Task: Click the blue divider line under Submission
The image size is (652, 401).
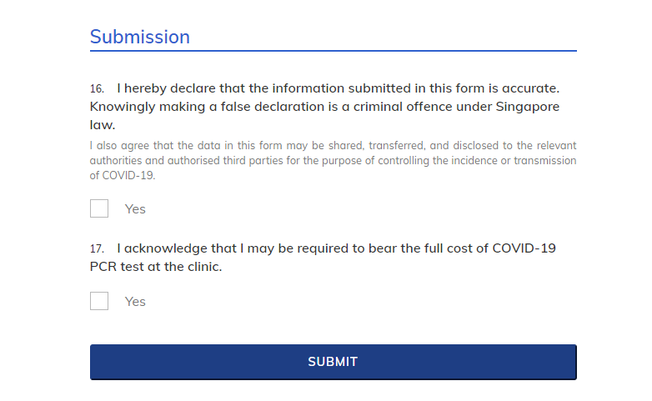Action: (334, 51)
